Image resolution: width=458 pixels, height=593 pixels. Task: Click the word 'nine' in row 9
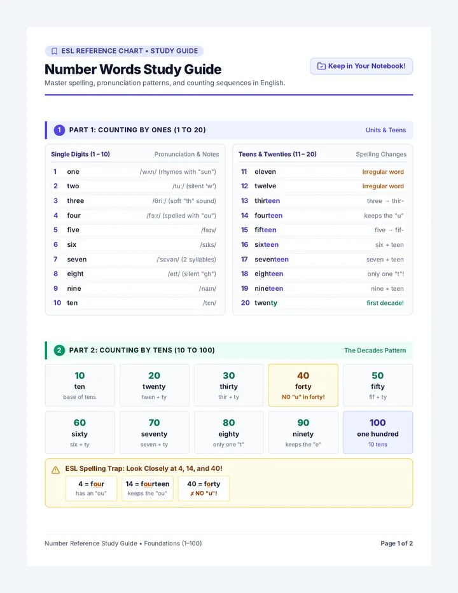74,289
